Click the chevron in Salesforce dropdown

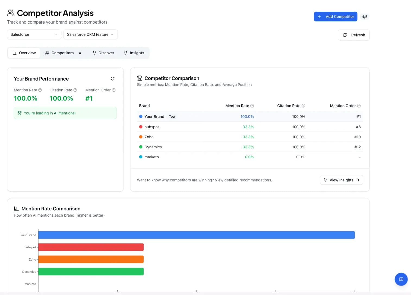pyautogui.click(x=56, y=34)
